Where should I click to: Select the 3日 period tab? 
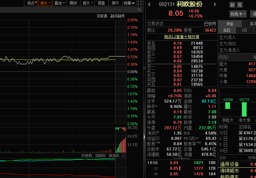(x=244, y=30)
